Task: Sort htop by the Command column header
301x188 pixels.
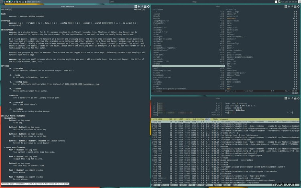Action: tap(224, 119)
